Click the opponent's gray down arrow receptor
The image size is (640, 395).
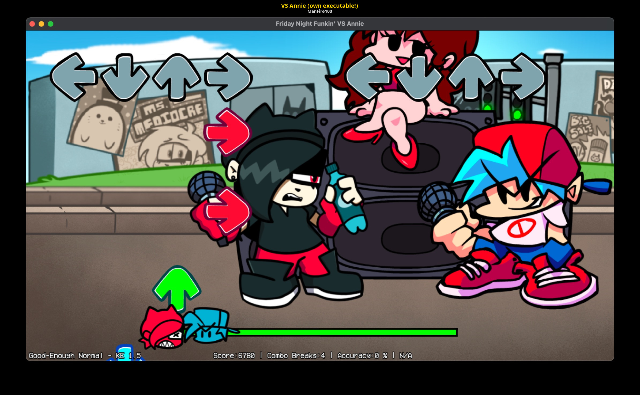[125, 77]
